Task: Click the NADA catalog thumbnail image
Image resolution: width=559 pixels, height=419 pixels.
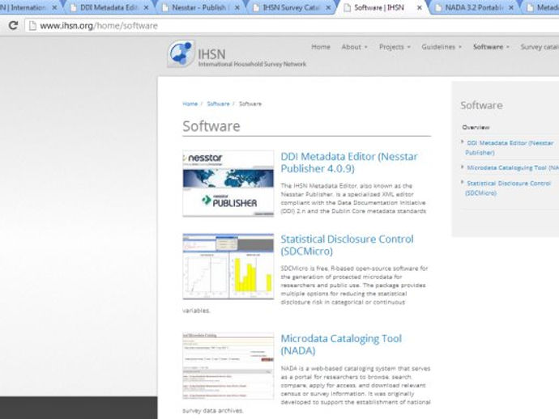Action: (228, 366)
